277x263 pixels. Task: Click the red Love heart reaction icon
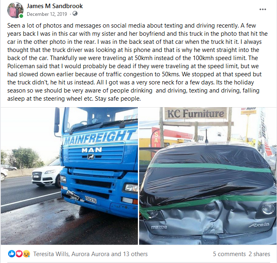[x=19, y=254]
